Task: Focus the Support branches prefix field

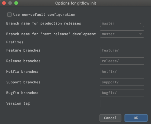Action: tap(122, 82)
